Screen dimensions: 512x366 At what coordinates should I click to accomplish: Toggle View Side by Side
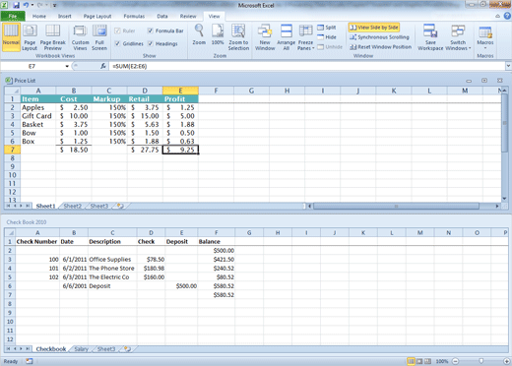point(374,28)
